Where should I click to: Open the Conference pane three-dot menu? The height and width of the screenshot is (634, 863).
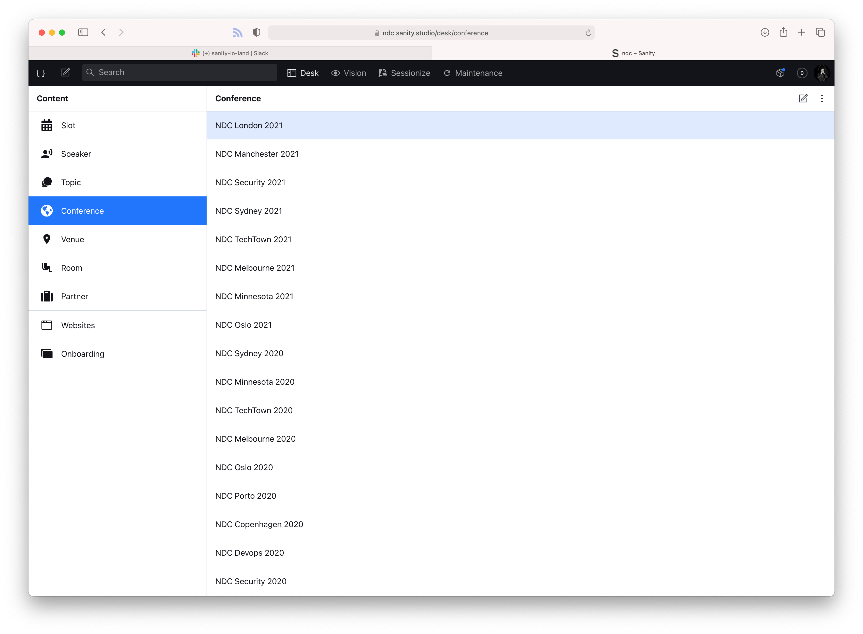pyautogui.click(x=822, y=99)
